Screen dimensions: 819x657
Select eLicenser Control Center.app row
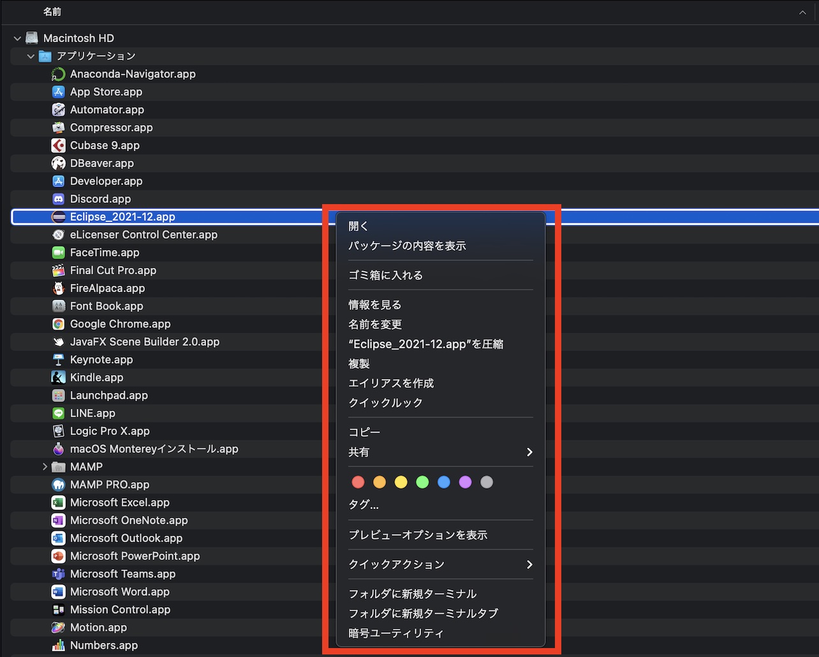tap(415, 235)
